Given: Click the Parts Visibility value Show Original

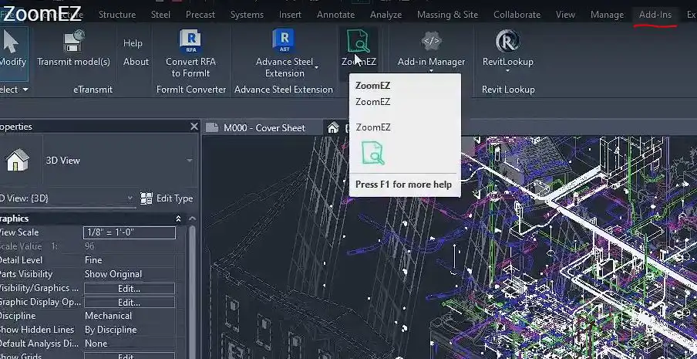Looking at the screenshot, I should (x=130, y=274).
